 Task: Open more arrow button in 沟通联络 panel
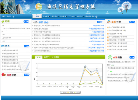tap(27, 75)
